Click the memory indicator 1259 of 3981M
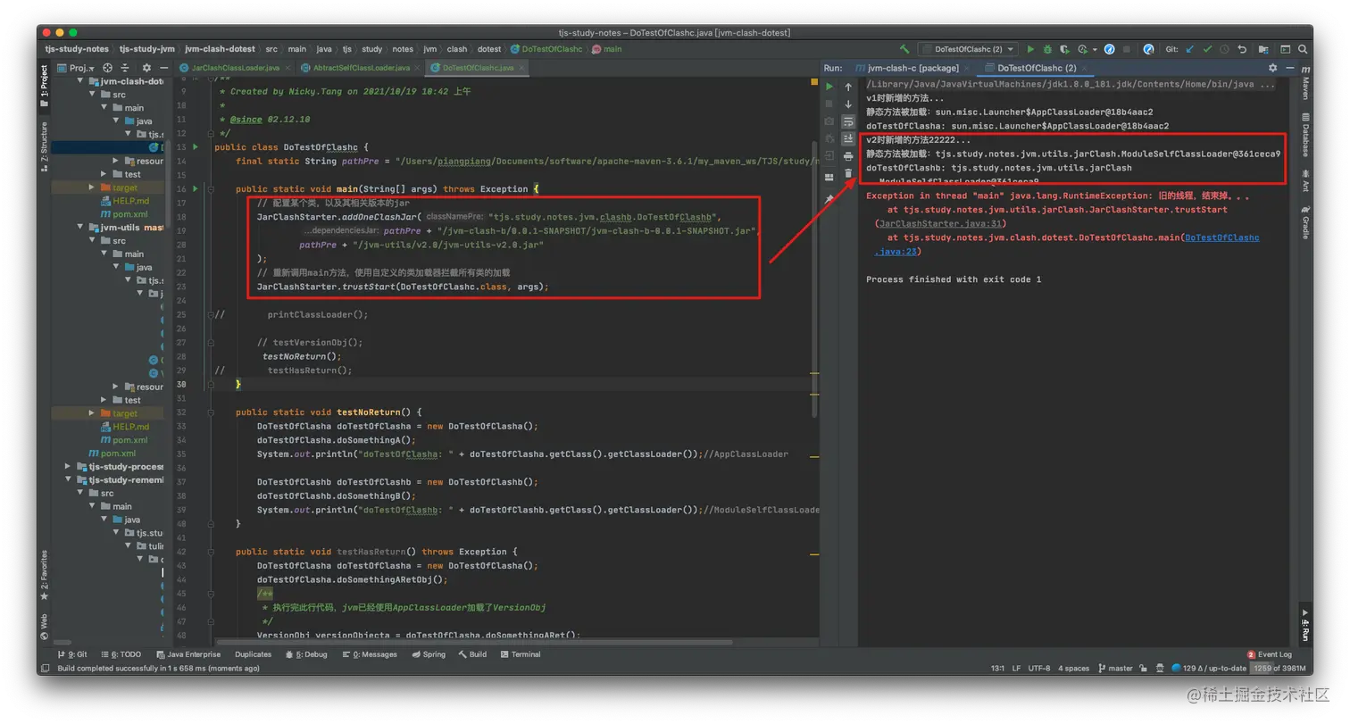 (1278, 668)
